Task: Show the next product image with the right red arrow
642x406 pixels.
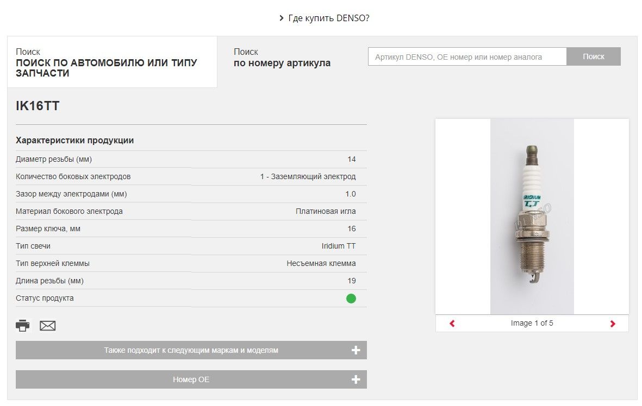Action: click(613, 323)
